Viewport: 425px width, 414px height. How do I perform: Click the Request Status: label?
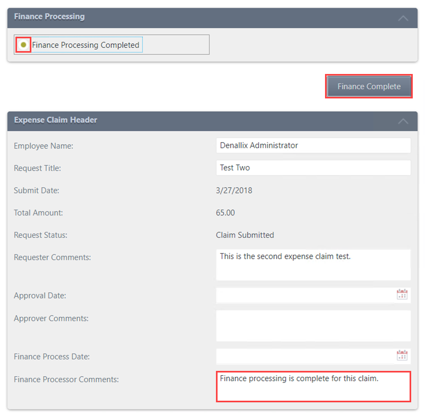(40, 235)
